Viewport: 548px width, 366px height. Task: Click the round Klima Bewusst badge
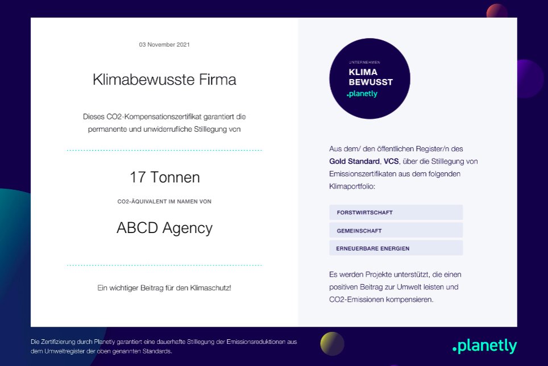(370, 78)
